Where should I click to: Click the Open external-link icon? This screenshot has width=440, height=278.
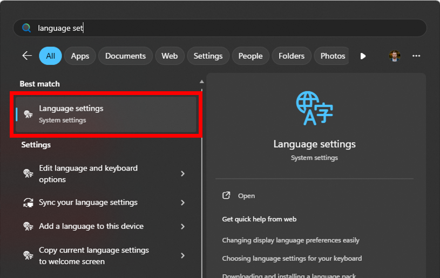227,195
